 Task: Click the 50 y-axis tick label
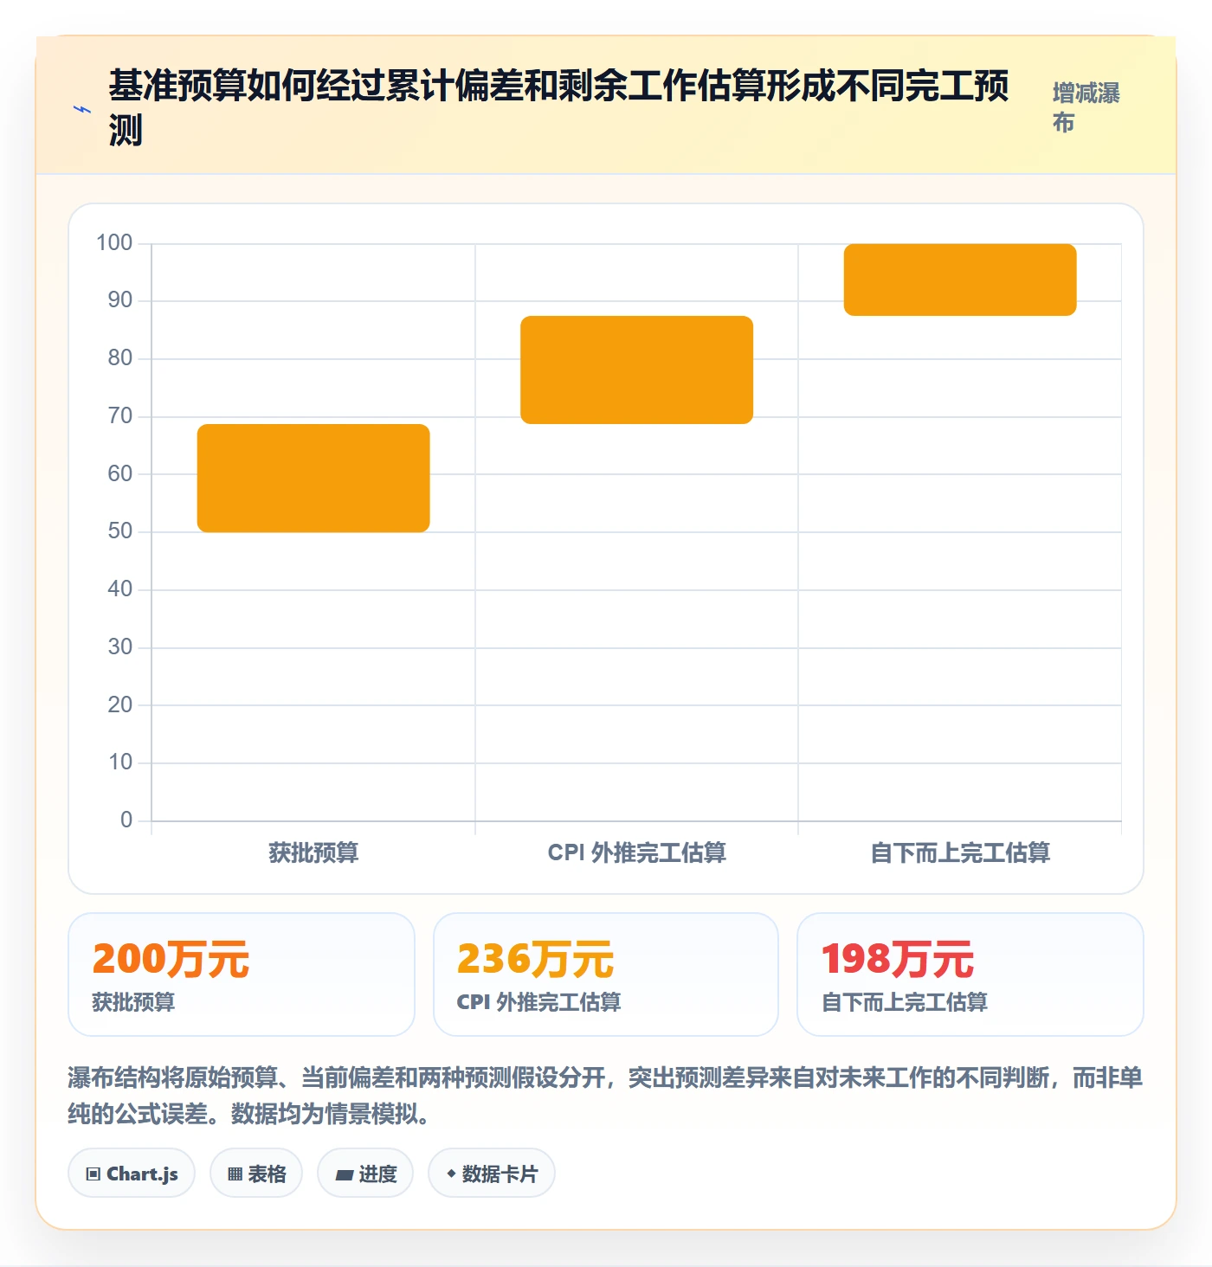click(x=120, y=531)
